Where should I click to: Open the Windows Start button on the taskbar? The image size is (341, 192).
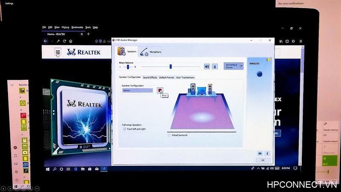(x=48, y=169)
